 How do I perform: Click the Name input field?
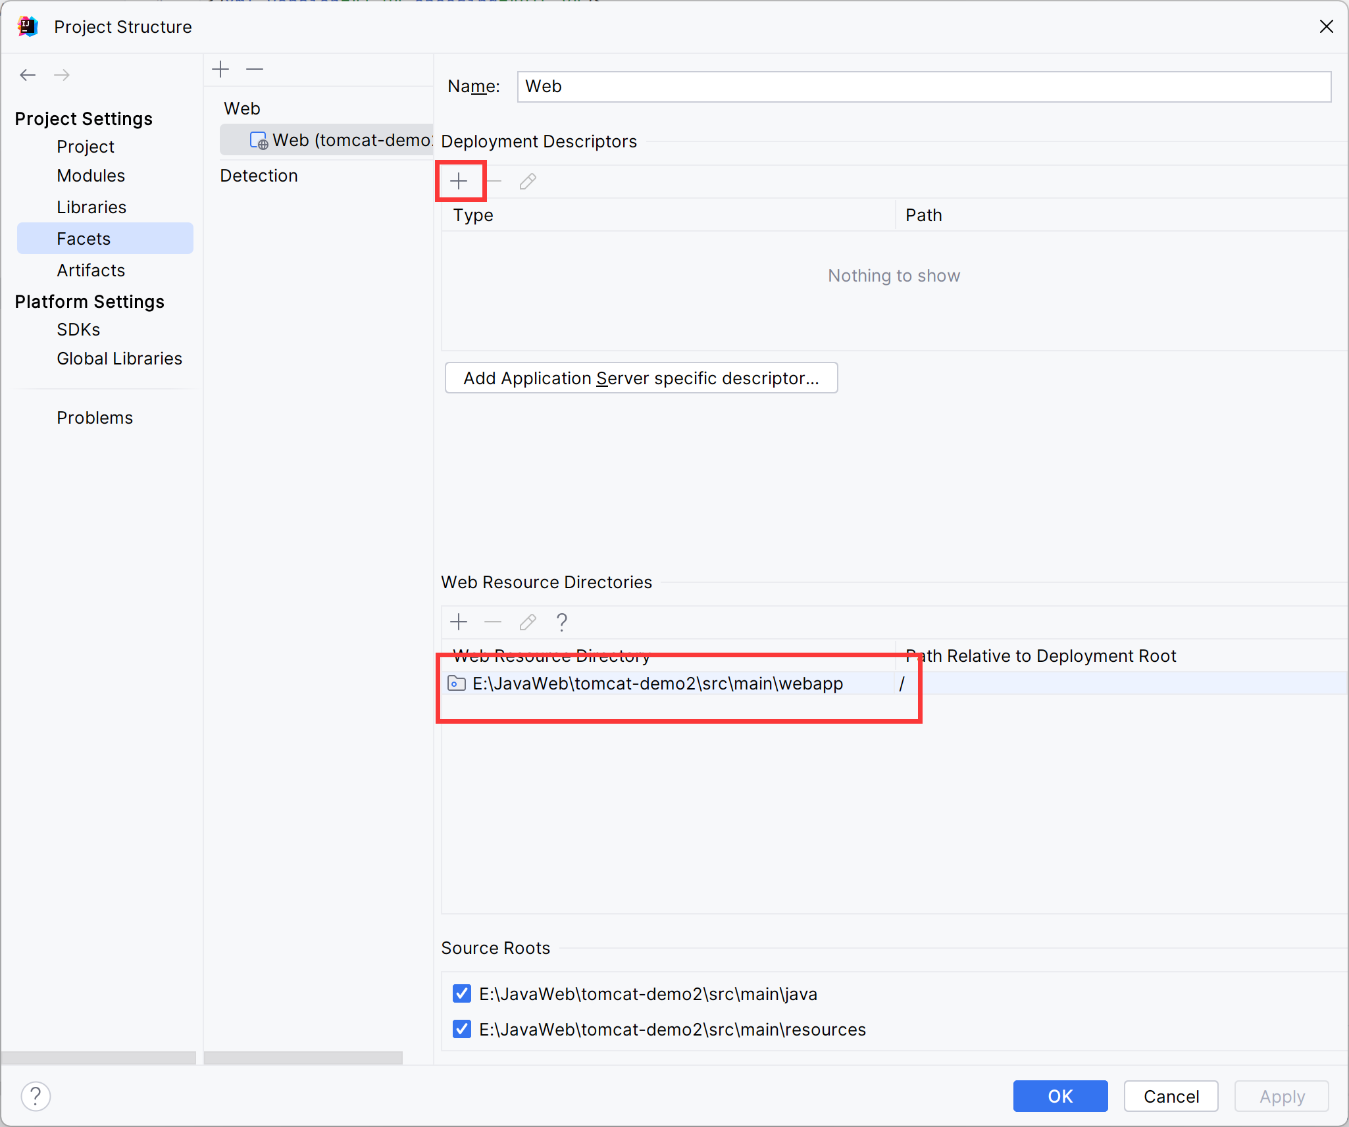pyautogui.click(x=923, y=87)
